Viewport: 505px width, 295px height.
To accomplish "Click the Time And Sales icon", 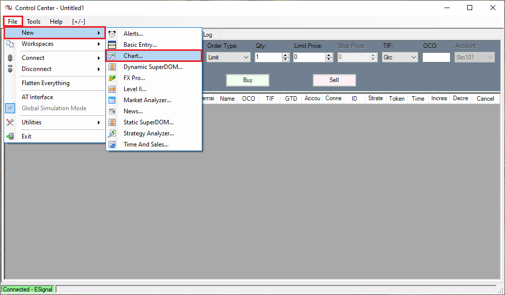I will [x=112, y=144].
